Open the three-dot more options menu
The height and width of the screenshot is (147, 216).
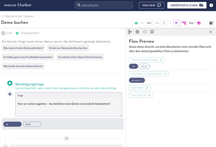click(164, 23)
